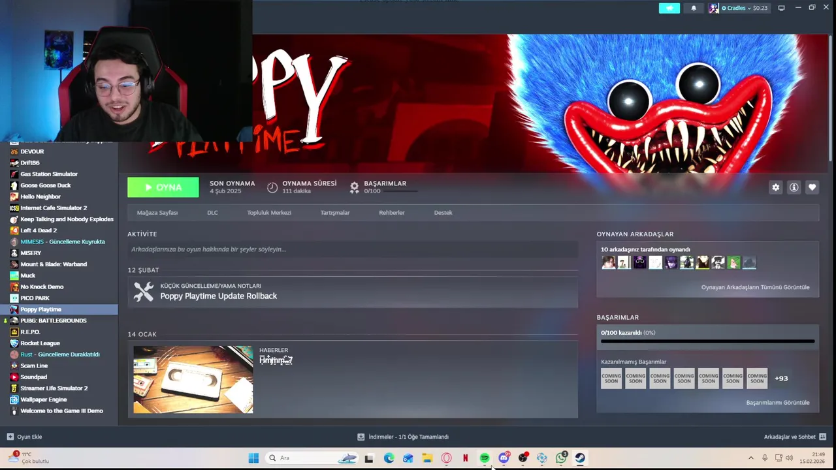Click Oynayan Arkadaşların Tümünü Görüntüle link

click(755, 287)
